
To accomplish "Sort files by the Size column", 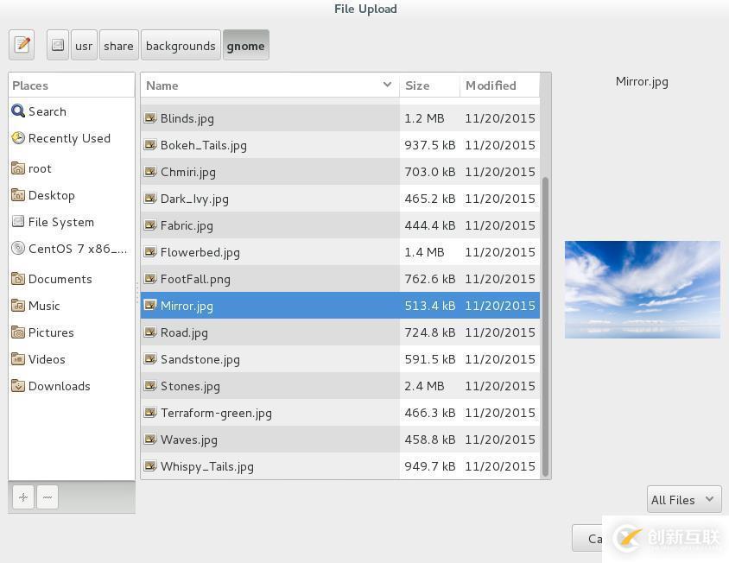I will (429, 85).
